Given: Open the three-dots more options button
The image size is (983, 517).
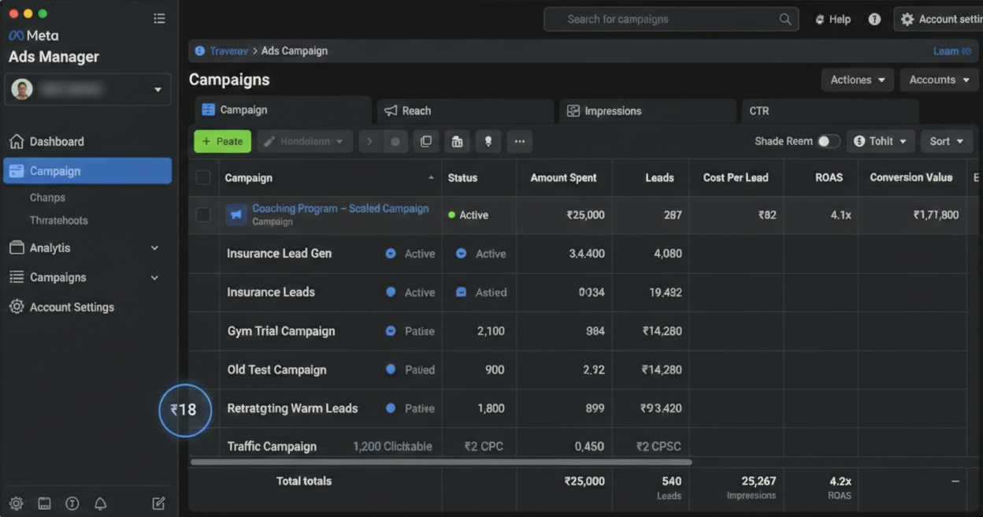Looking at the screenshot, I should (520, 142).
